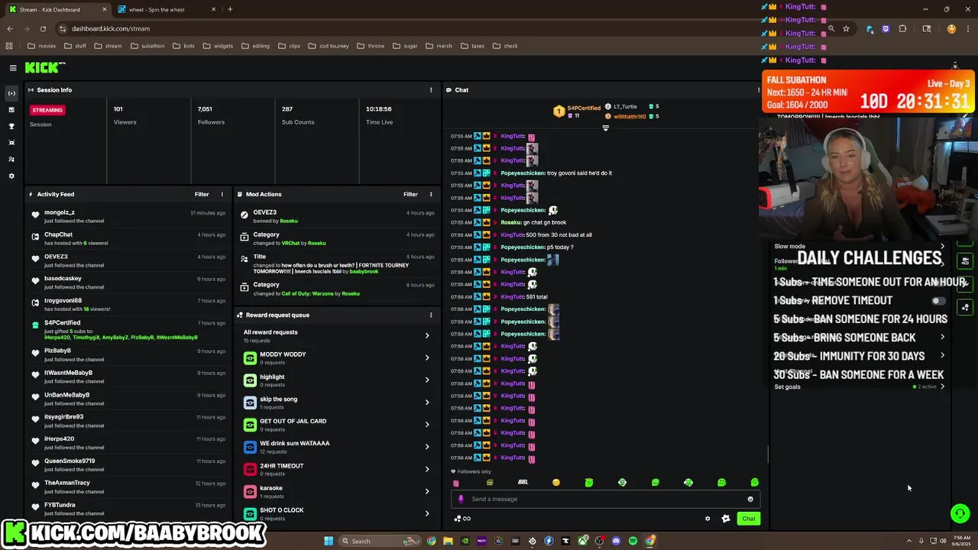
Task: Open Mod Actions three-dot menu
Action: [x=431, y=194]
